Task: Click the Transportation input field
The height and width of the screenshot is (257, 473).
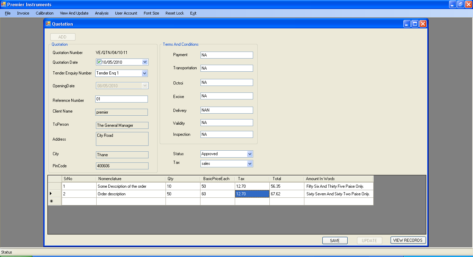Action: click(x=227, y=68)
